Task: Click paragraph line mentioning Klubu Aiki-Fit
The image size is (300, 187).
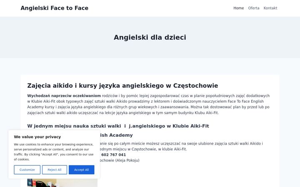Action: coord(123,113)
